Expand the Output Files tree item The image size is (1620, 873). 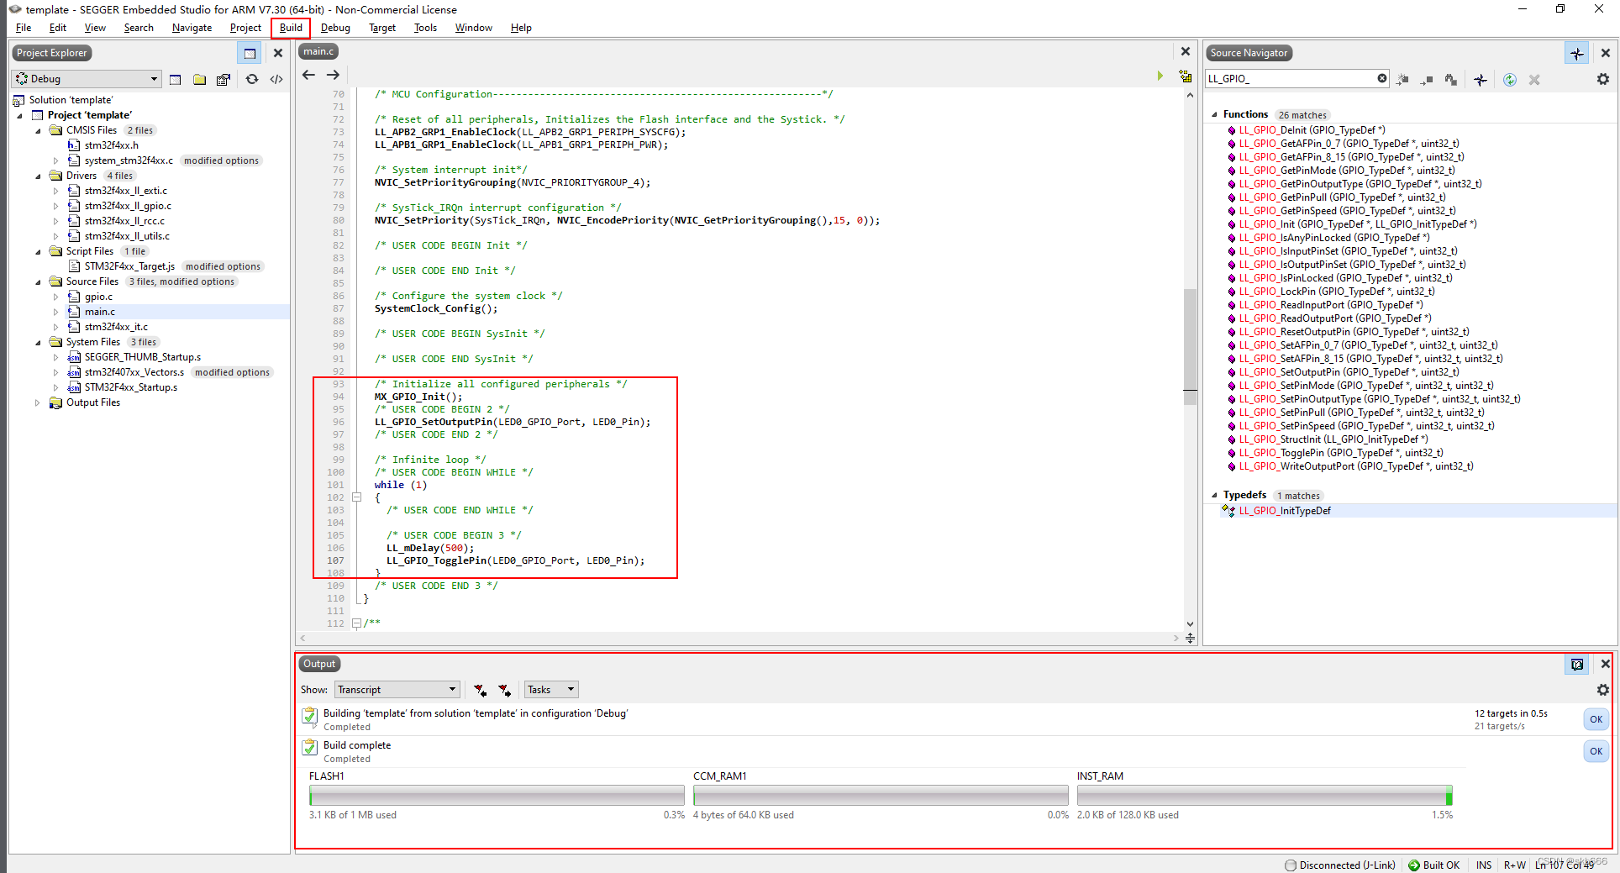pos(37,402)
